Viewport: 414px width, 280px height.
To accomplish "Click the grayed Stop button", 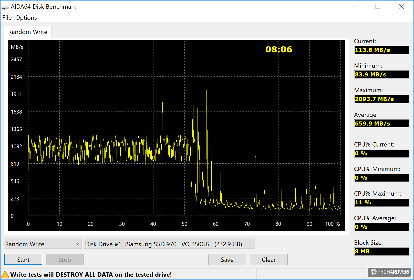I will (65, 260).
